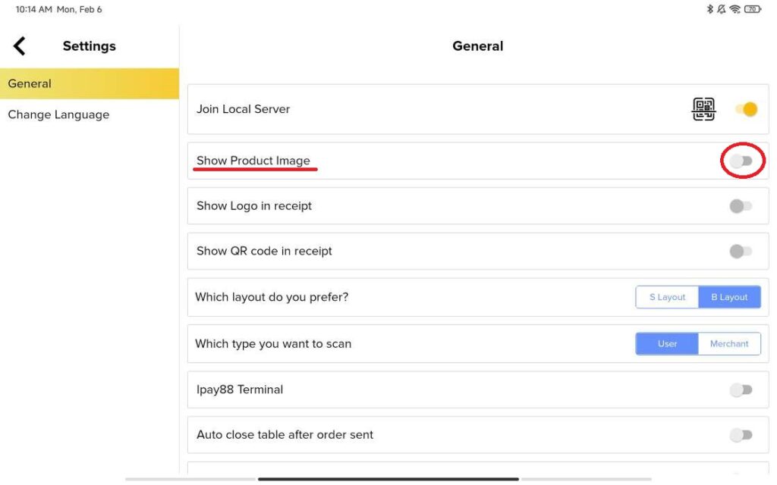Tap the Bluetooth icon in status bar
Viewport: 777px width, 485px height.
pos(710,10)
